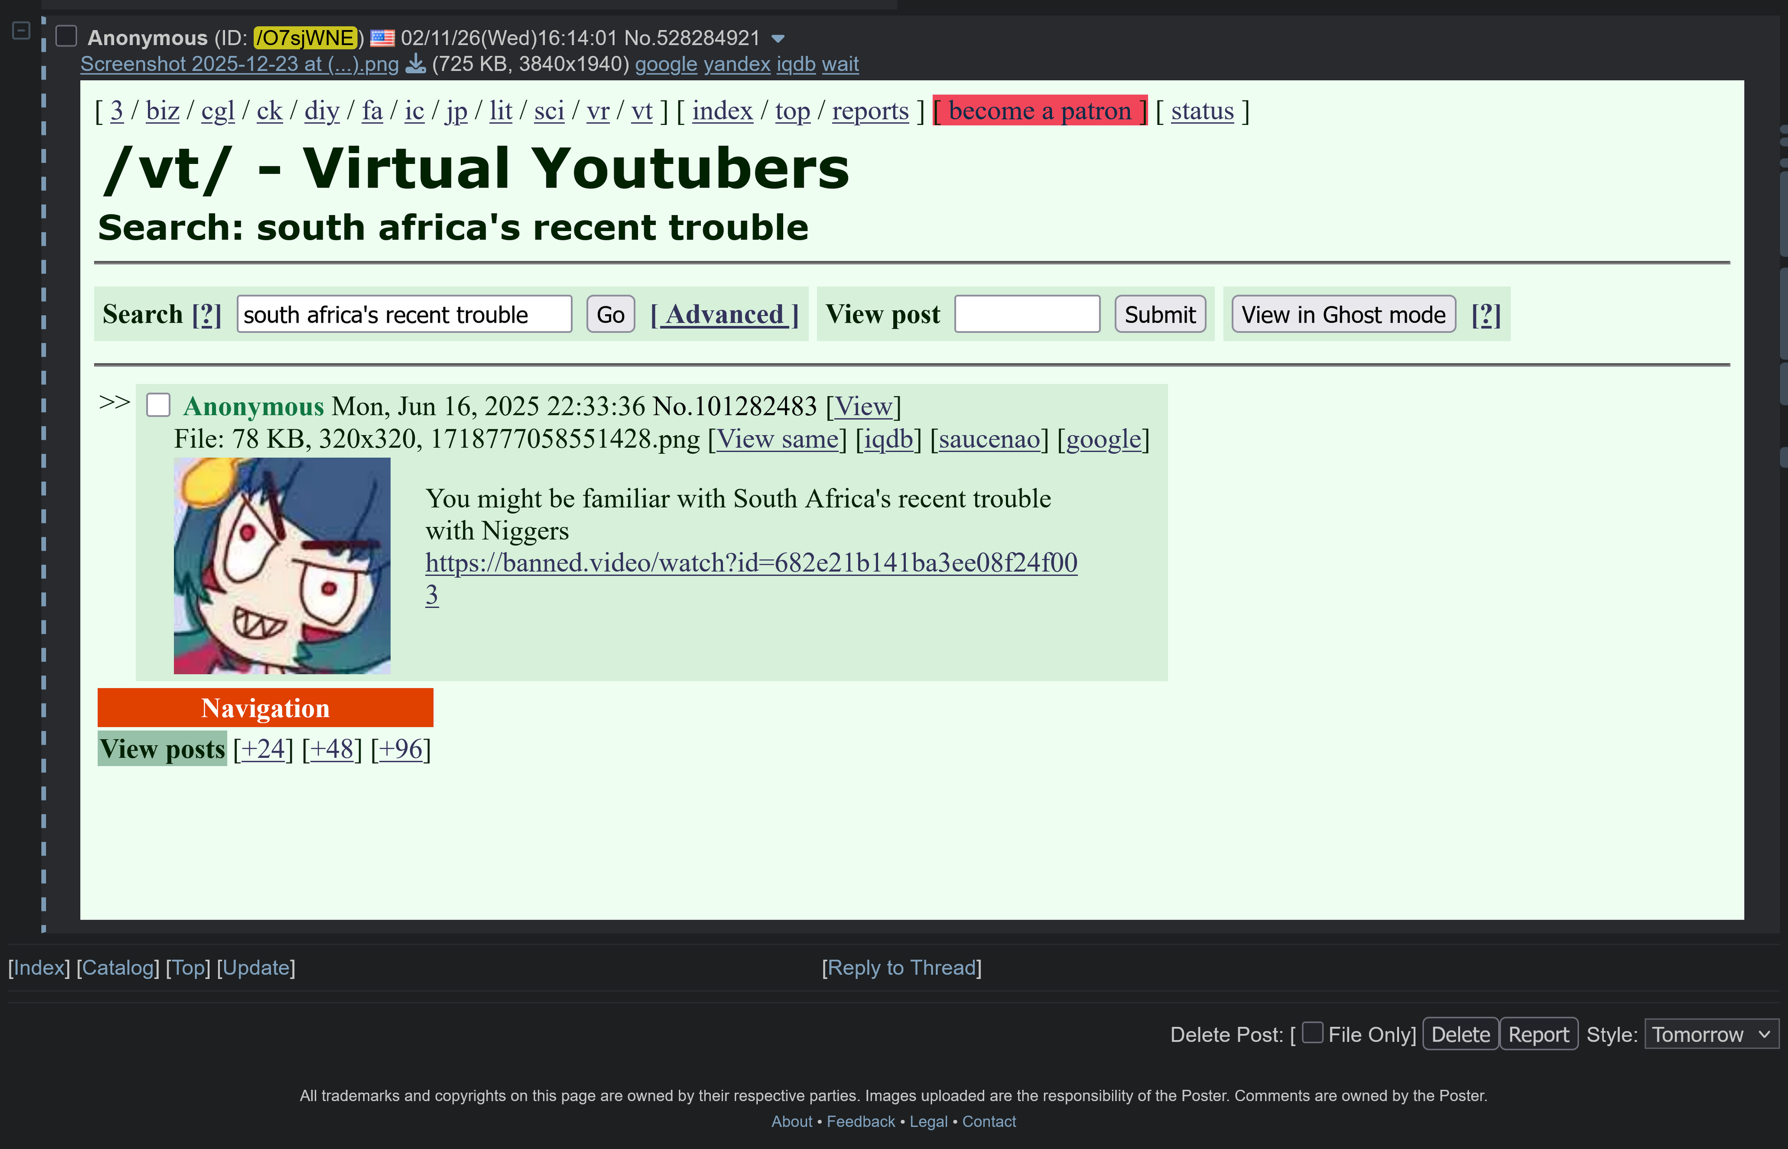1788x1149 pixels.
Task: Tick checkbox next to Anonymous post header
Action: [67, 37]
